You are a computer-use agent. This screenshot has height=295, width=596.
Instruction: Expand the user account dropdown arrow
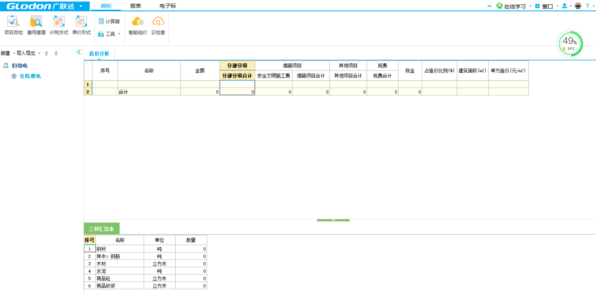(571, 6)
